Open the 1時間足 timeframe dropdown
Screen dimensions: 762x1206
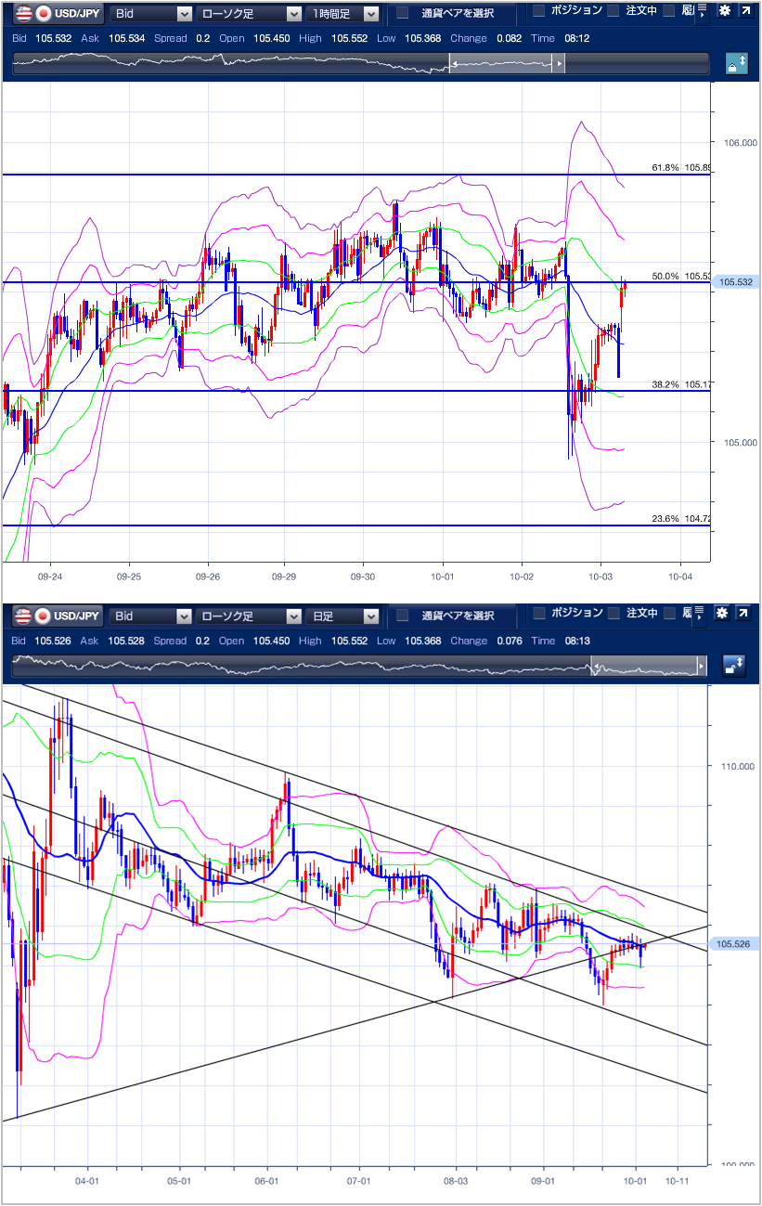(345, 13)
